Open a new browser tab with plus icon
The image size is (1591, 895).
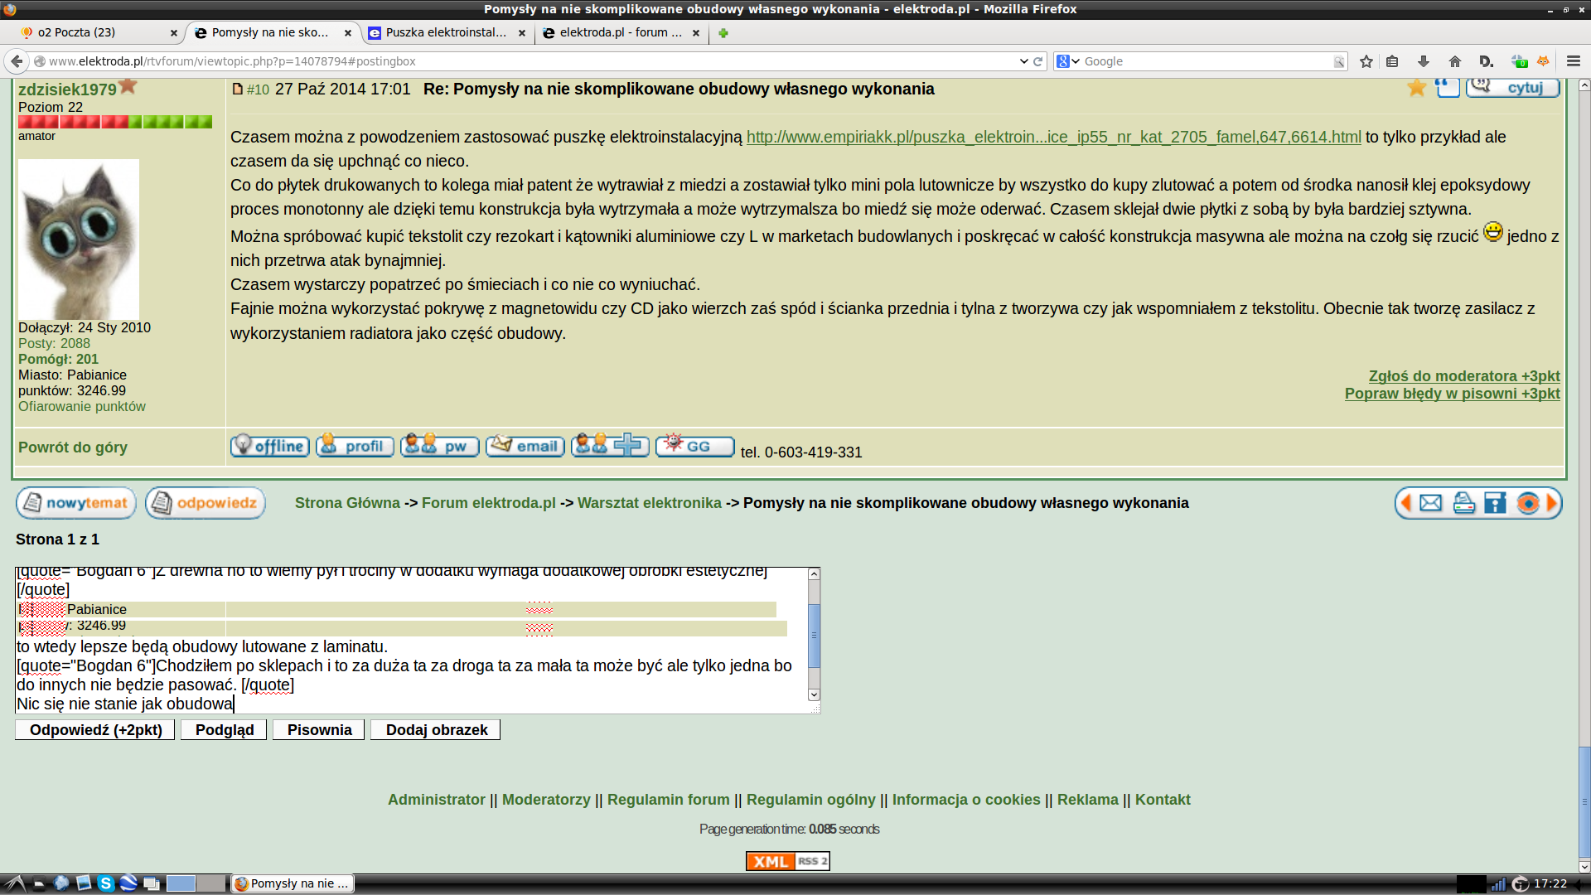[723, 33]
